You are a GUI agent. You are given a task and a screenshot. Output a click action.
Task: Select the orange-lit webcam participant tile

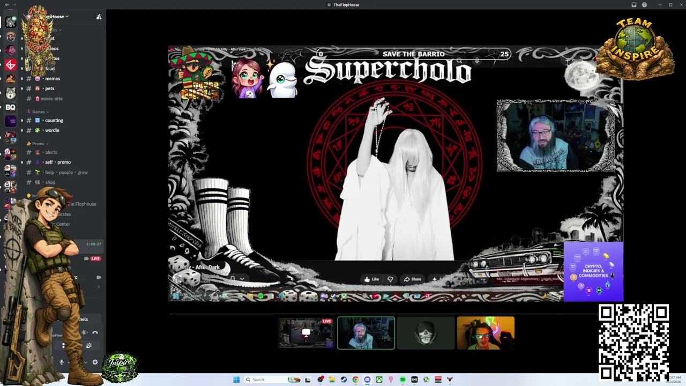[486, 333]
